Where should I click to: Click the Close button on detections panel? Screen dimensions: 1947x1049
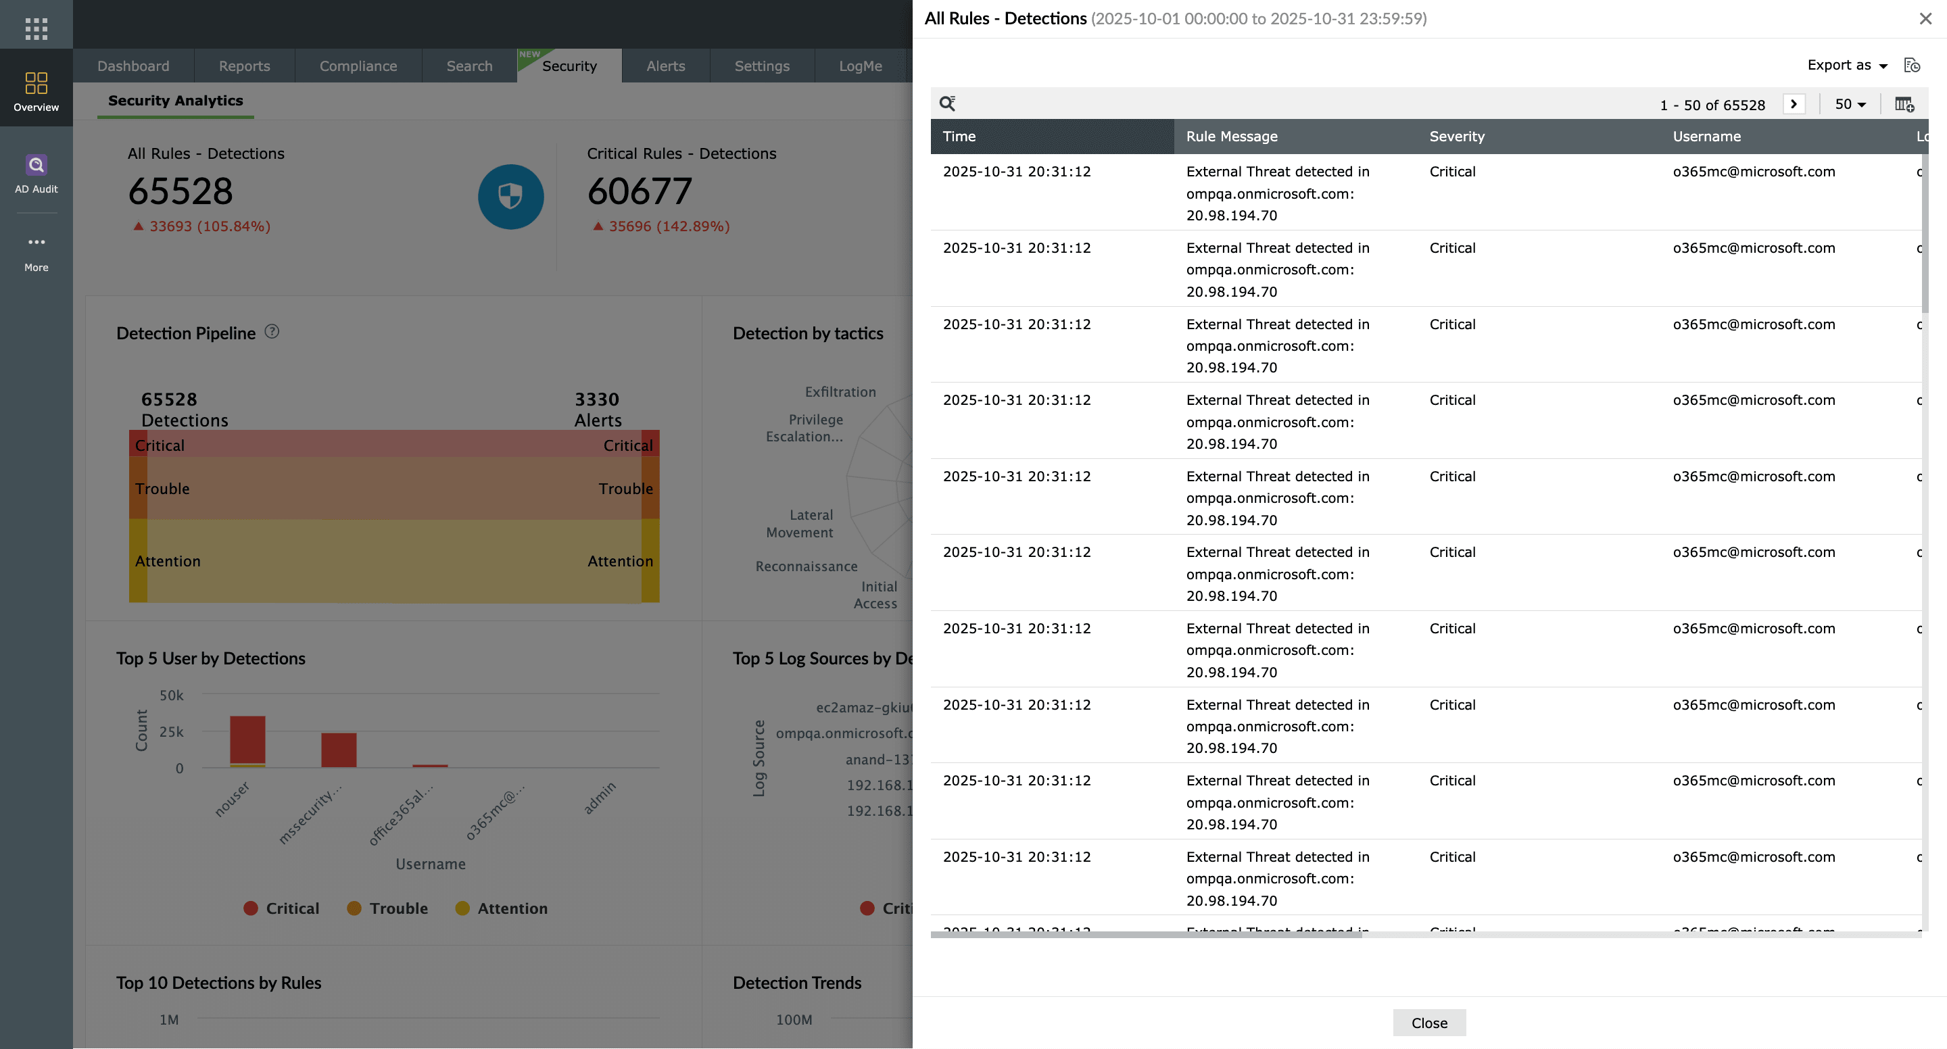1428,1023
